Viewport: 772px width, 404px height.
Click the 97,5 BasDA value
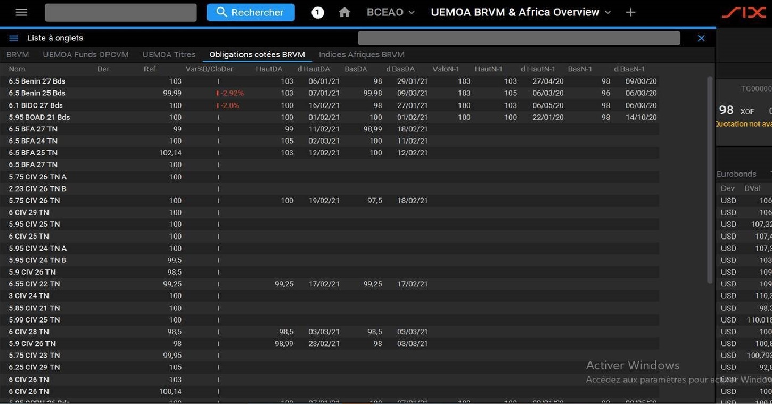(x=374, y=201)
